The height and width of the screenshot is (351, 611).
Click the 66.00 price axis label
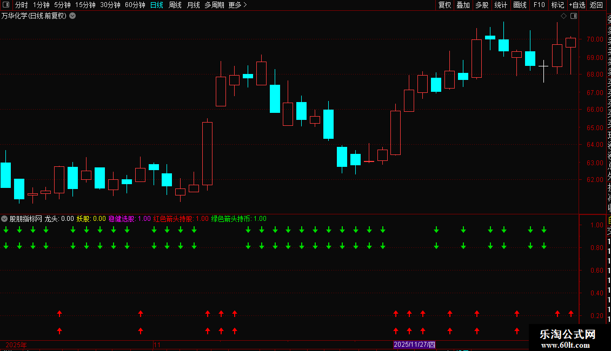pyautogui.click(x=595, y=109)
